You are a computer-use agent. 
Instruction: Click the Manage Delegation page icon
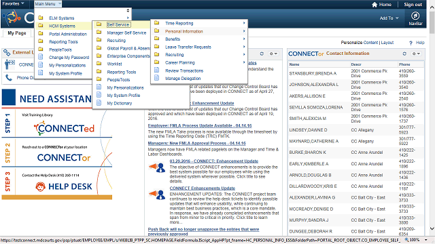(x=157, y=79)
